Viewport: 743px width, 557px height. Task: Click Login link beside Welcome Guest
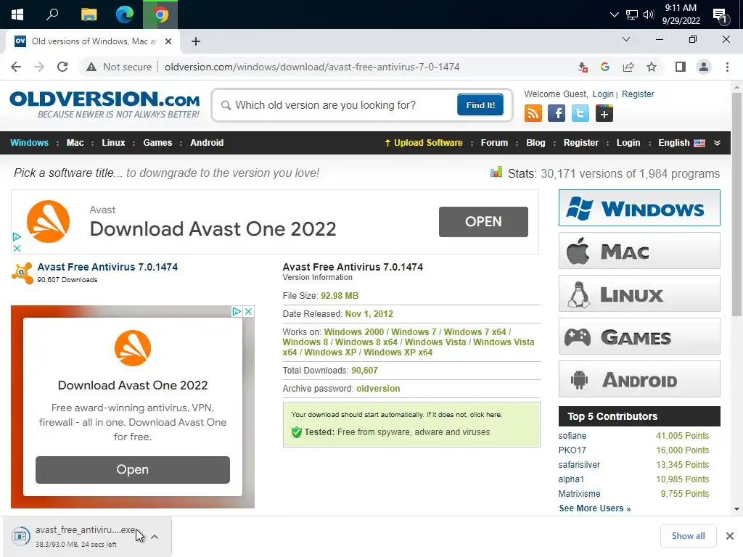click(603, 94)
